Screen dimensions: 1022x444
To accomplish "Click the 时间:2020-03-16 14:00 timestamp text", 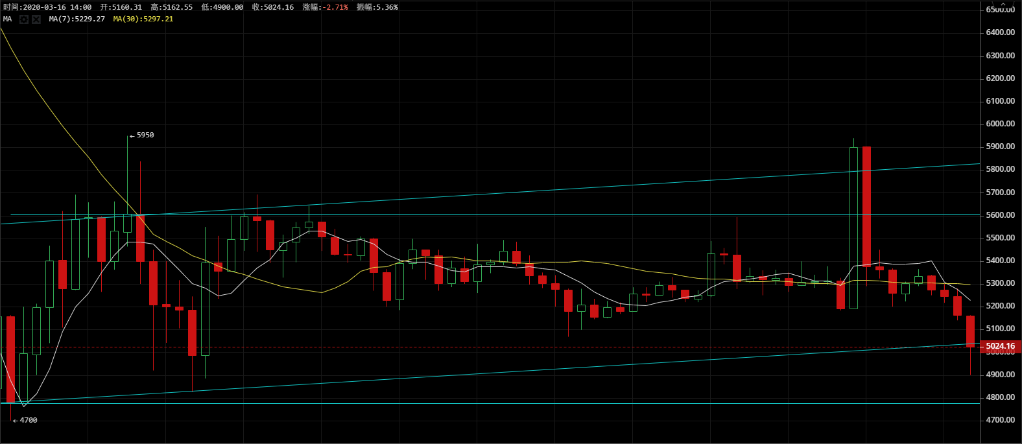I will (47, 7).
